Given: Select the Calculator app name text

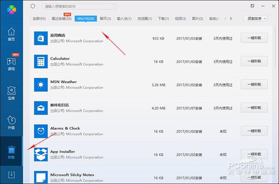Looking at the screenshot, I should (60, 58).
